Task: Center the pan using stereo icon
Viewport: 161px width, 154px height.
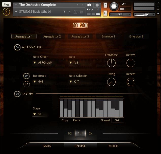Action: coord(120,14)
